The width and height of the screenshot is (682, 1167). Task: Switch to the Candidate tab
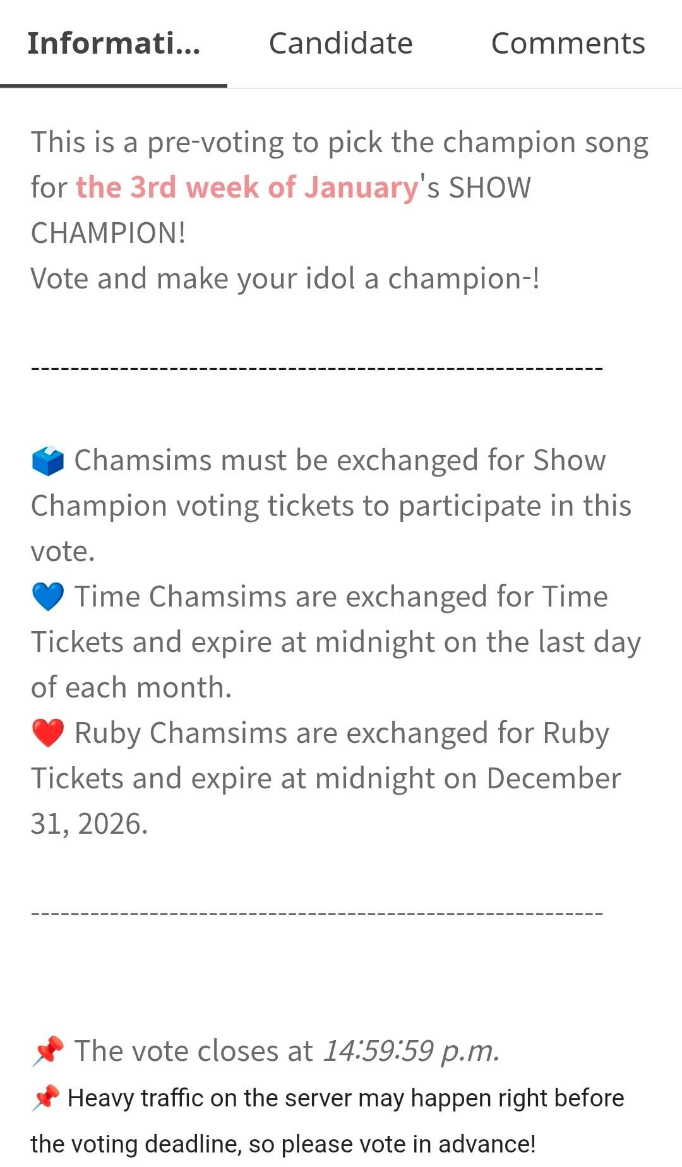tap(340, 44)
